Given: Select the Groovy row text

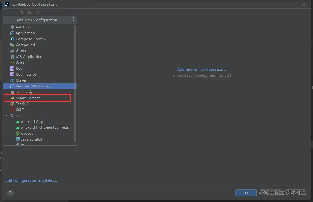Looking at the screenshot, I should (27, 133).
